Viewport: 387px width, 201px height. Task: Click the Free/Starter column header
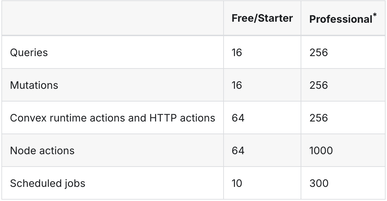[262, 19]
